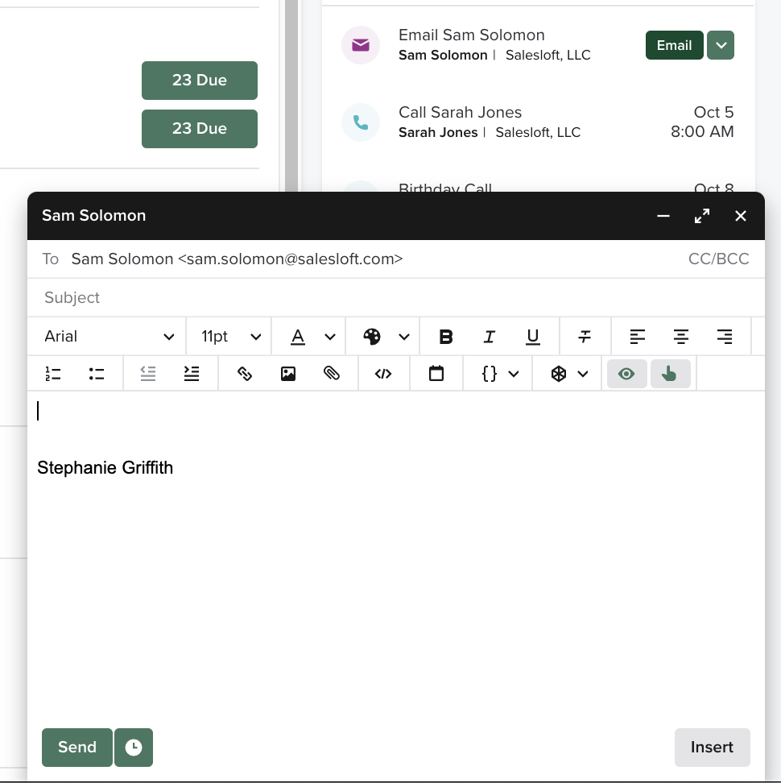Apply a numbered list to the email
This screenshot has height=783, width=781.
(x=53, y=373)
